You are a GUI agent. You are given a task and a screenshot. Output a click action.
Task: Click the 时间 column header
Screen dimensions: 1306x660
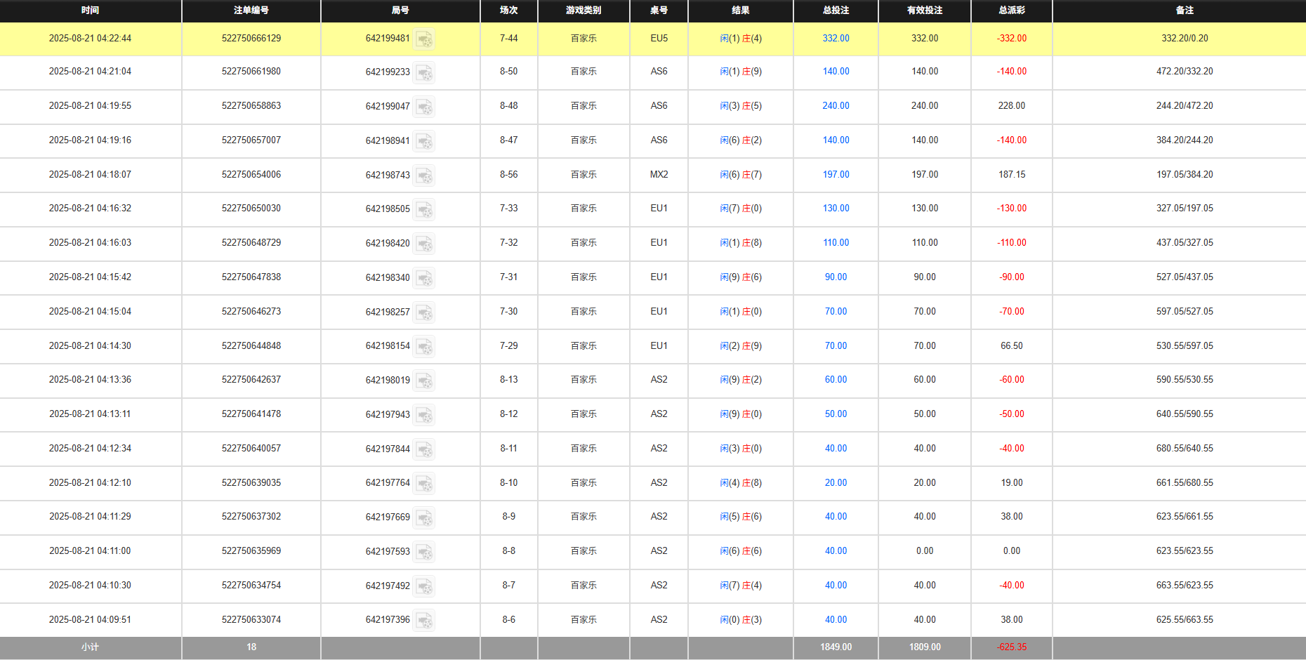click(90, 11)
